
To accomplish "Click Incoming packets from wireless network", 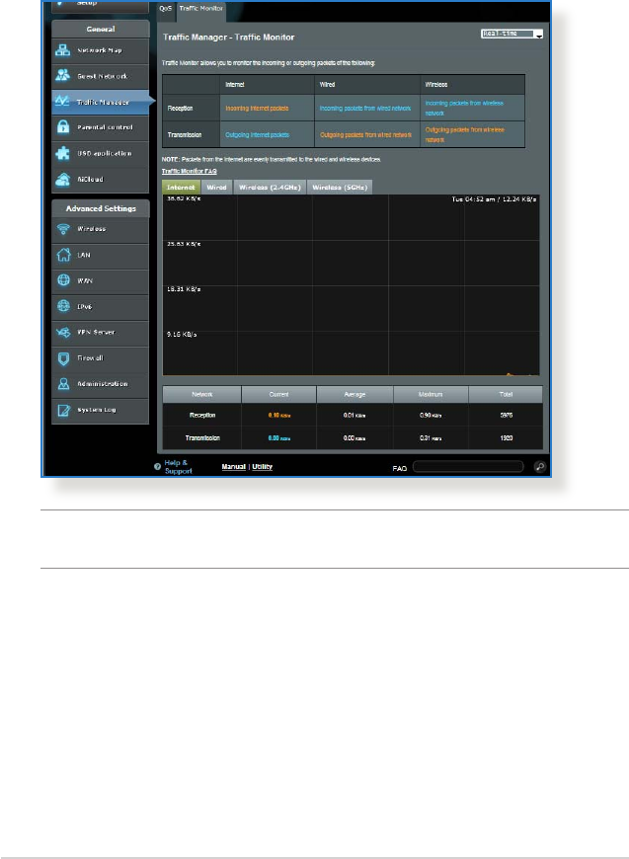I will click(464, 108).
